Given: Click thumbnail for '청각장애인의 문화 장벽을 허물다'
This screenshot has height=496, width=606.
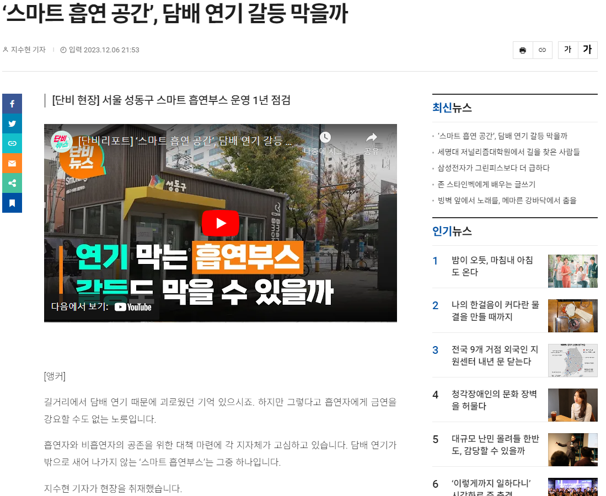Looking at the screenshot, I should 572,405.
